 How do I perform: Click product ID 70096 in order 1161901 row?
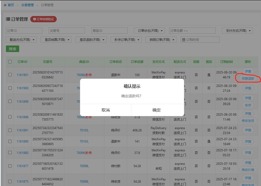coord(81,75)
